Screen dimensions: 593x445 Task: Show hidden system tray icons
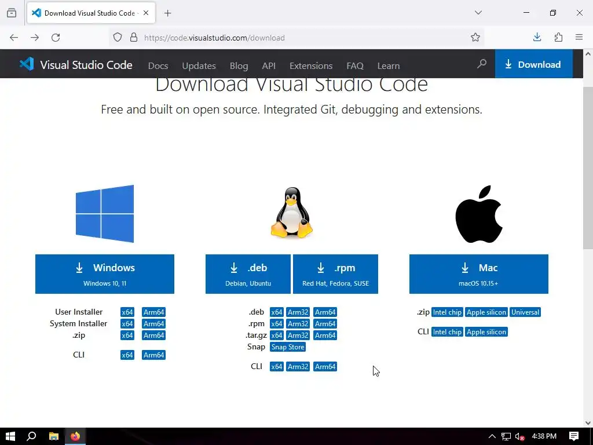(x=492, y=436)
